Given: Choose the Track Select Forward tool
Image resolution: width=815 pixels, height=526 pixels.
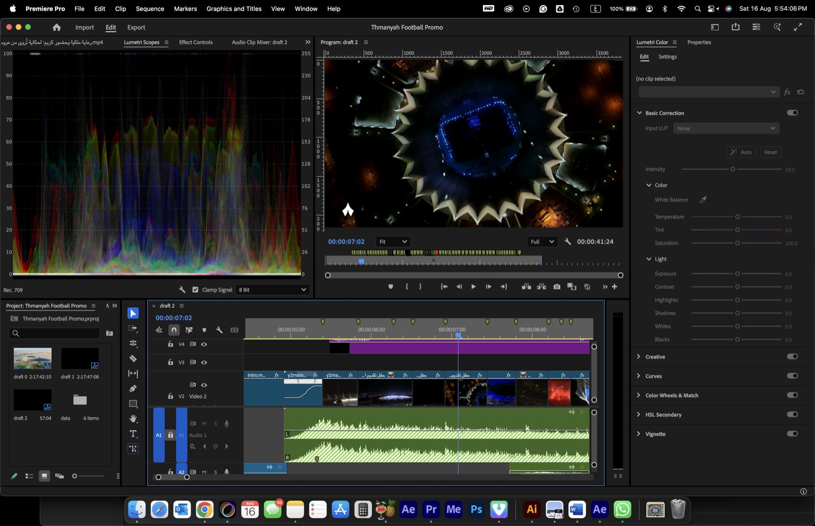Looking at the screenshot, I should click(133, 329).
